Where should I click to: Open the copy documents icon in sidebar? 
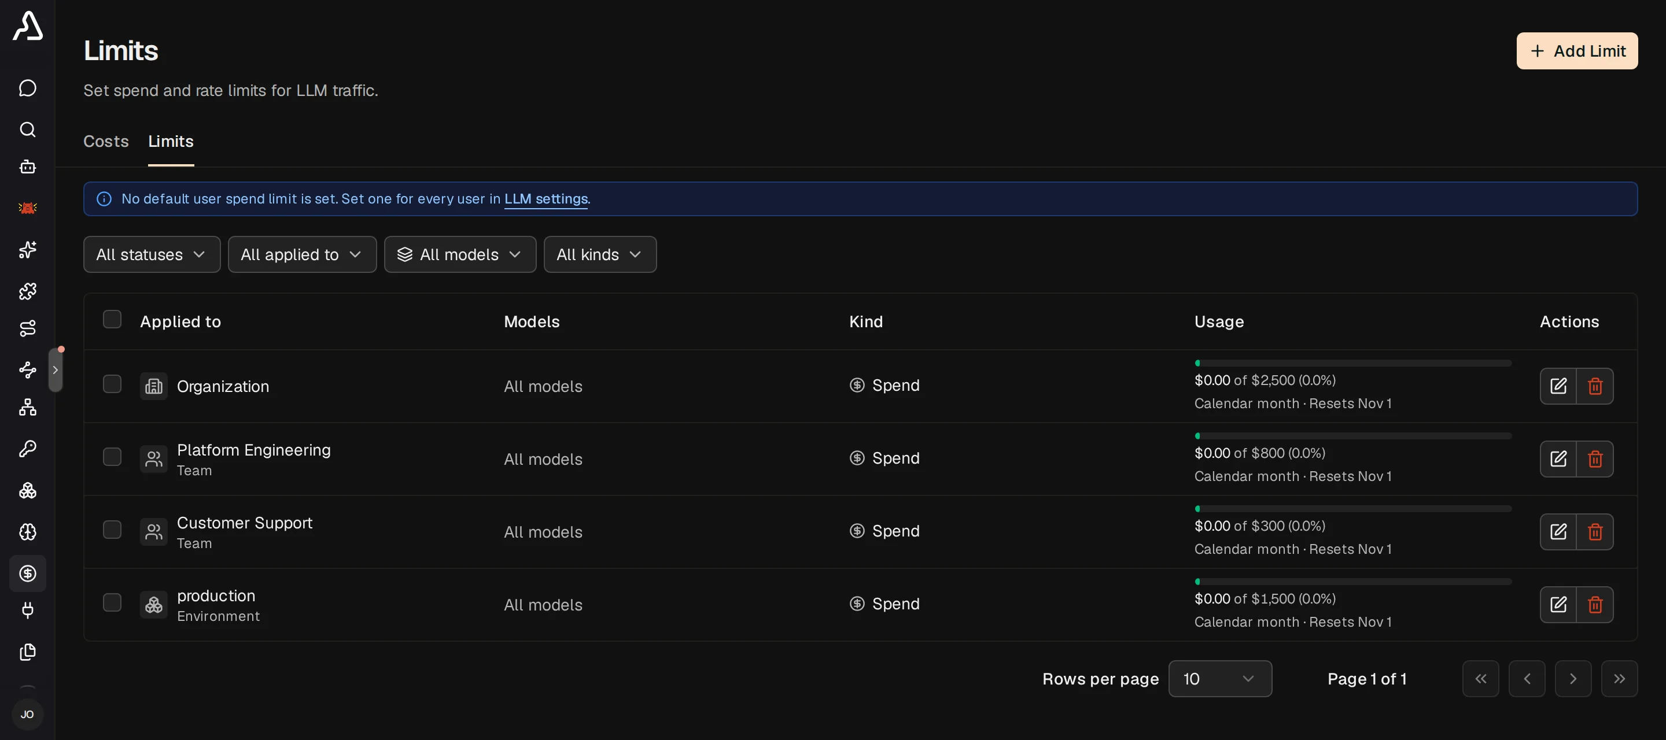tap(27, 652)
